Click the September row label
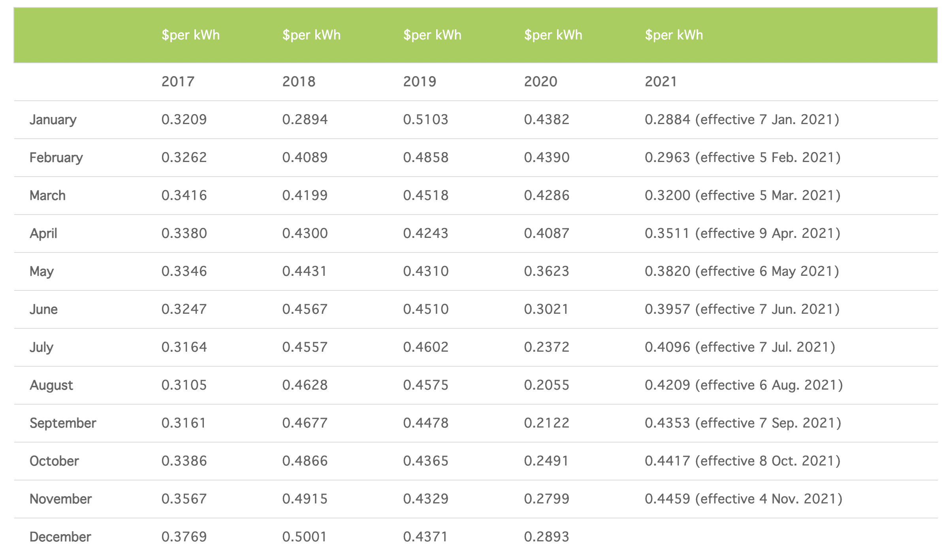949x554 pixels. point(63,423)
